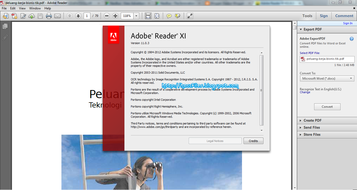
Task: Select the Highlight text tool
Action: coord(178,16)
